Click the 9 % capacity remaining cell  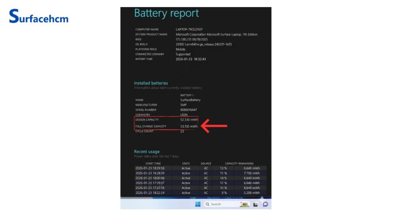tap(224, 193)
